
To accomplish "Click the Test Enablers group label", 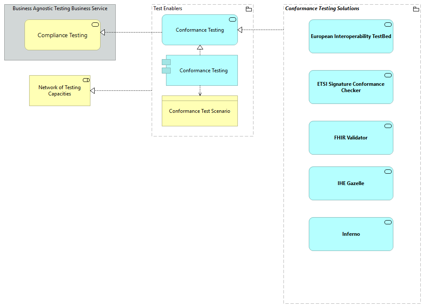I will tap(168, 8).
